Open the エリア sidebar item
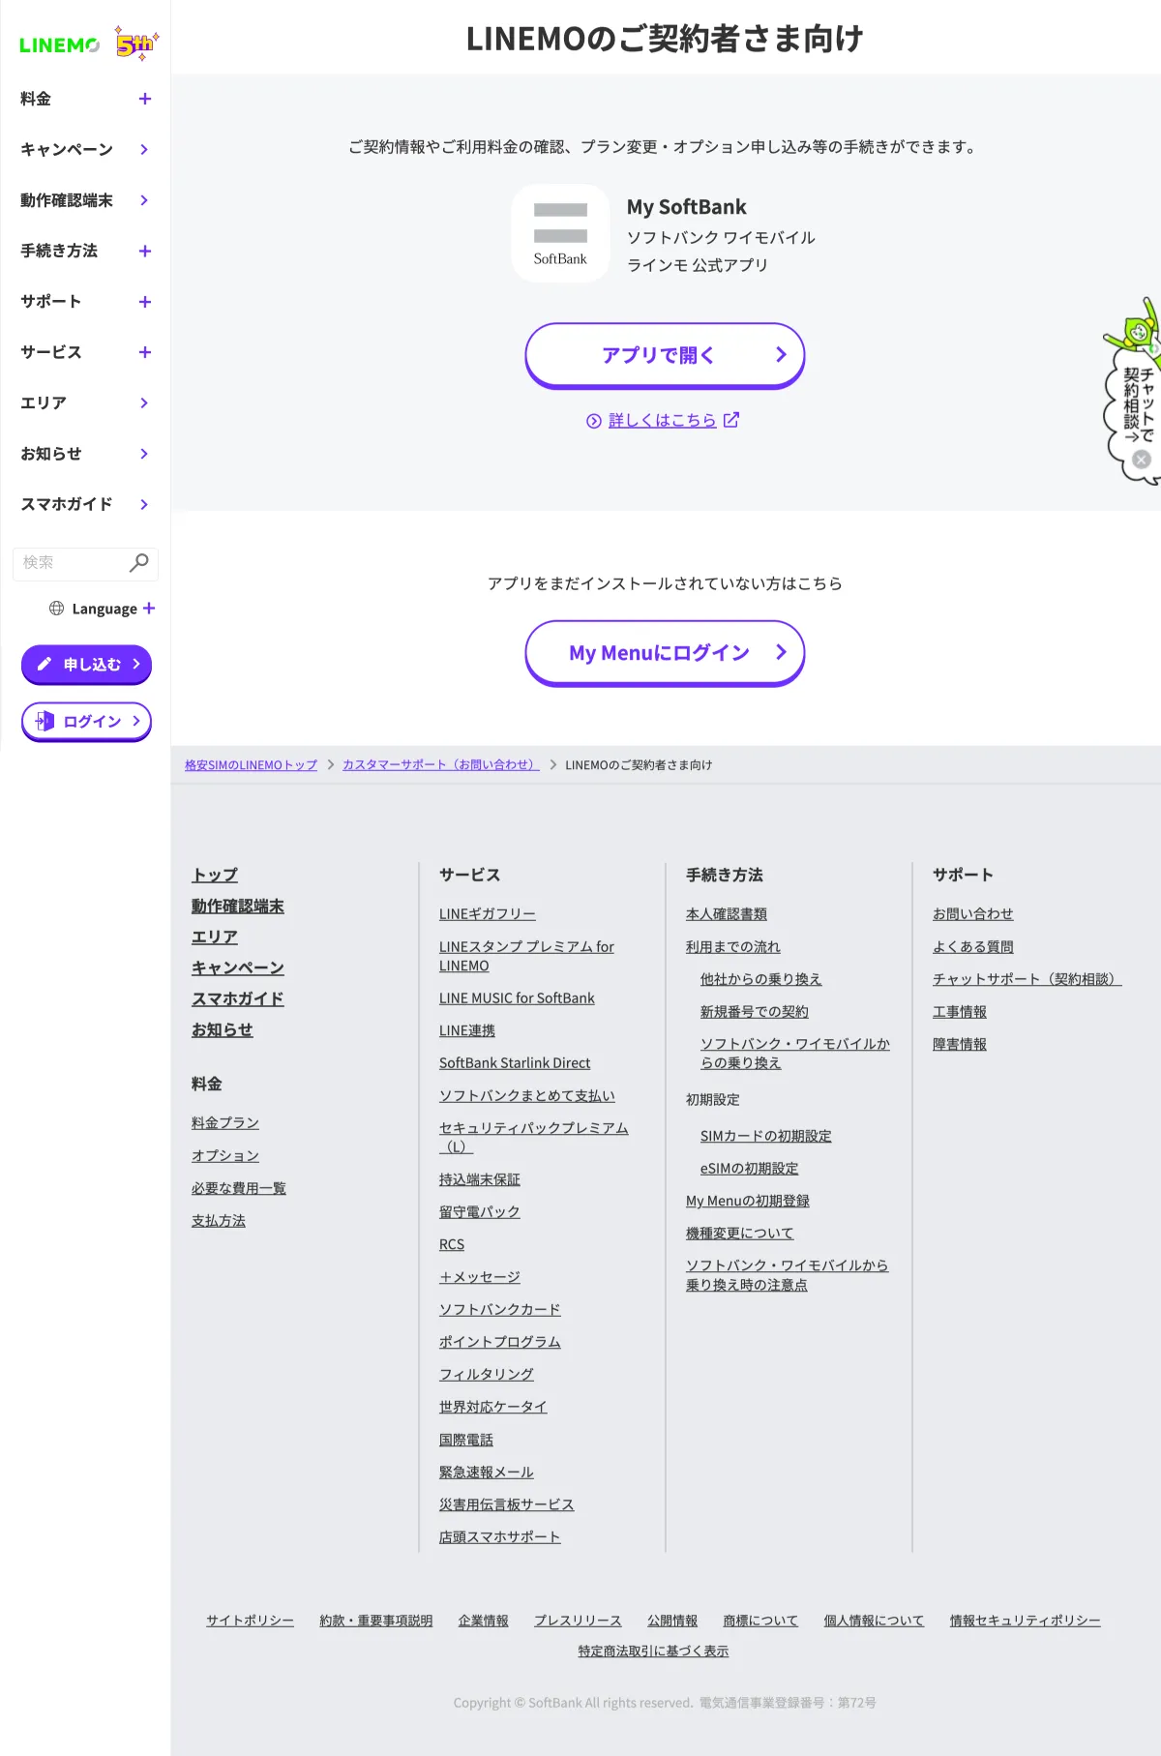This screenshot has width=1161, height=1756. click(x=85, y=402)
